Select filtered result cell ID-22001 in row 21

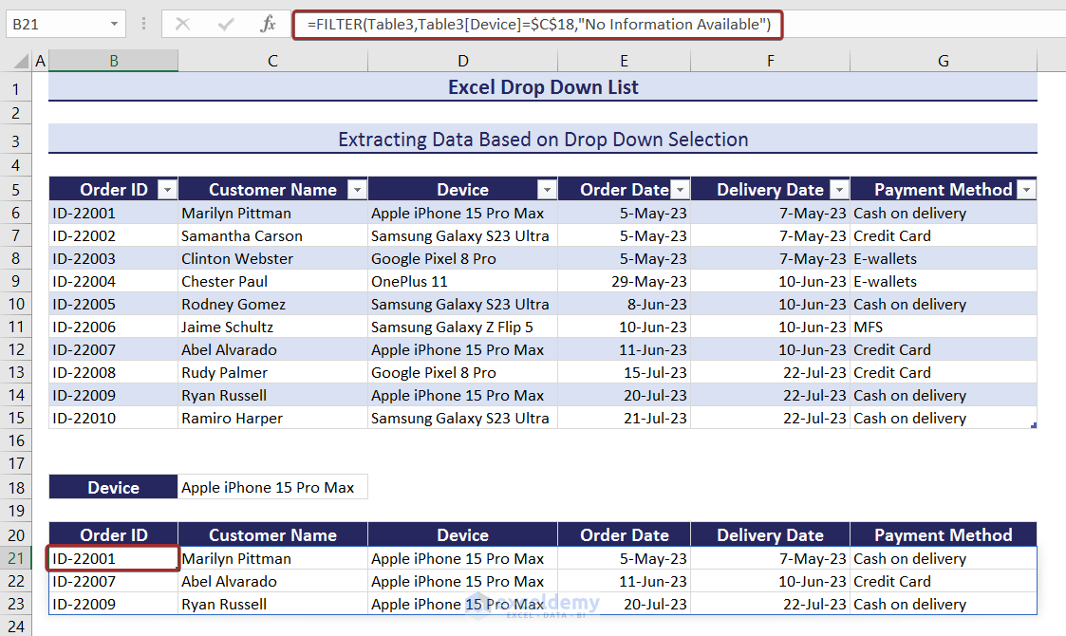click(114, 558)
